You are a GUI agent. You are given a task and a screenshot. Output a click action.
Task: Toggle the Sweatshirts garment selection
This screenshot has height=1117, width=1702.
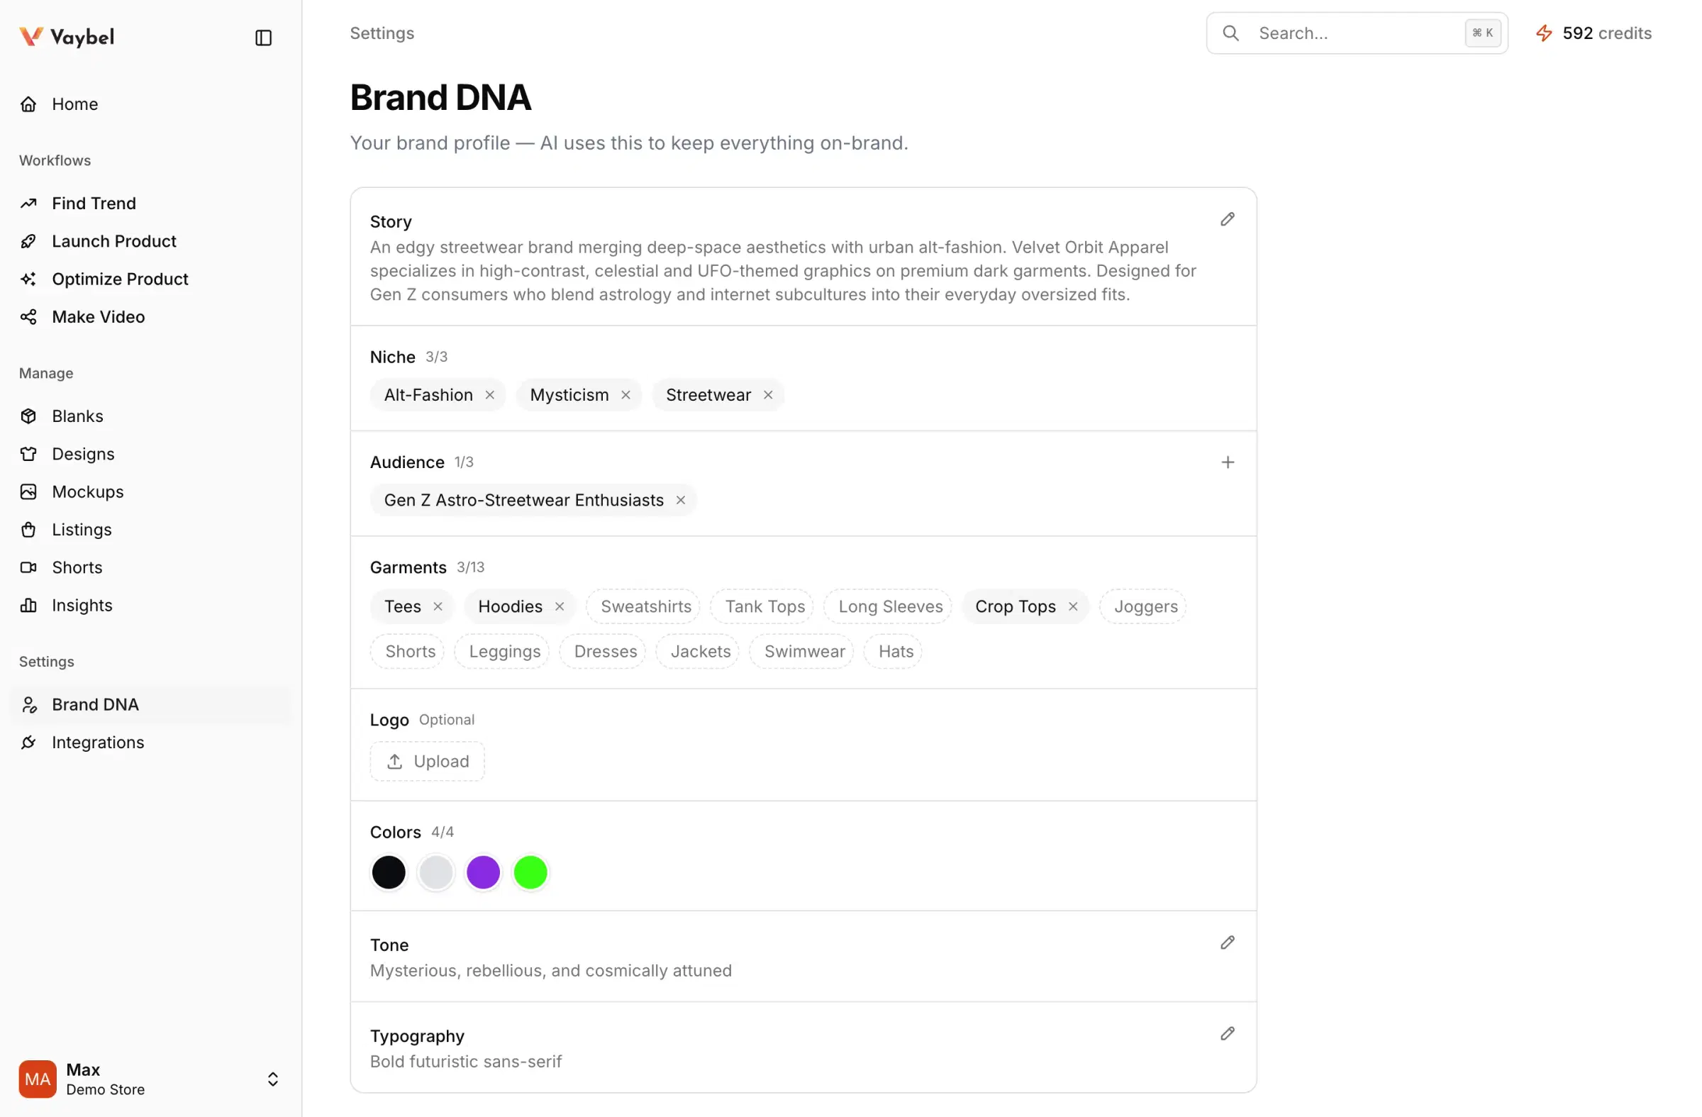pyautogui.click(x=643, y=606)
